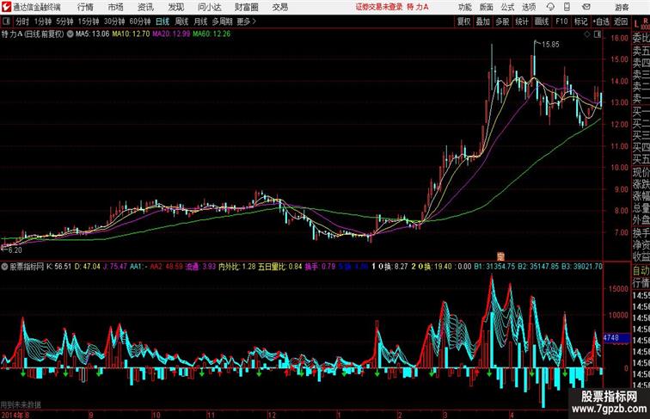Click the orange 定 marker on chart

point(500,256)
